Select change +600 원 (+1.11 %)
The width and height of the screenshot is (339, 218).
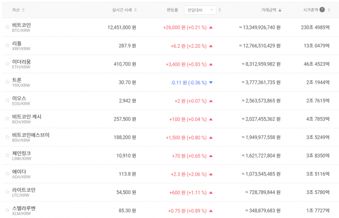(x=188, y=193)
